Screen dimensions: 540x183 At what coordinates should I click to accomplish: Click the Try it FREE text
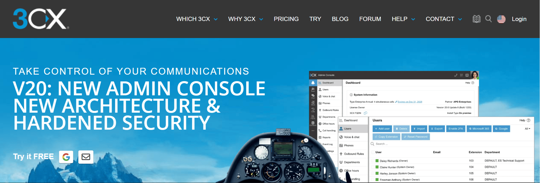tap(33, 156)
